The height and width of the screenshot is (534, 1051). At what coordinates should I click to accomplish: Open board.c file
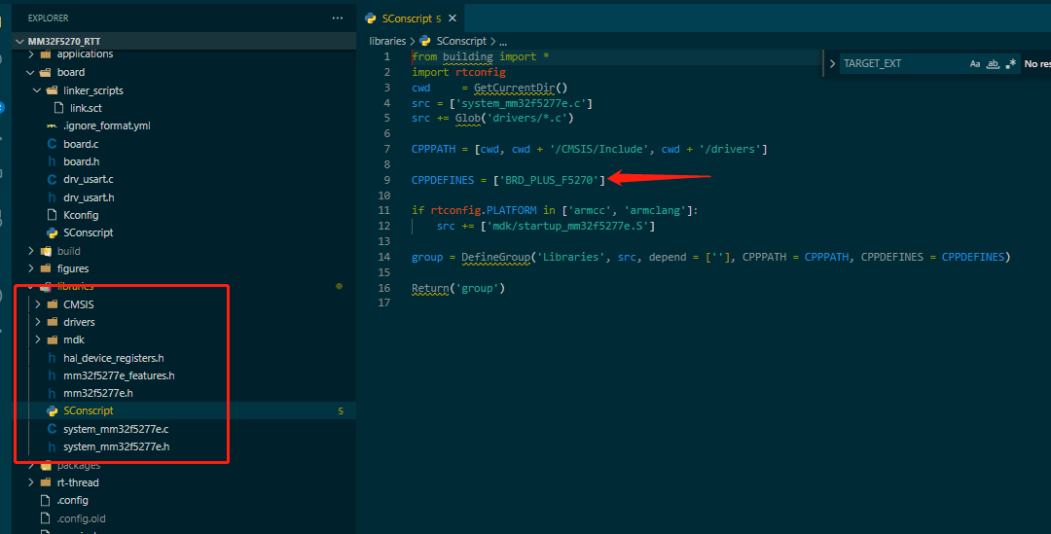click(81, 144)
